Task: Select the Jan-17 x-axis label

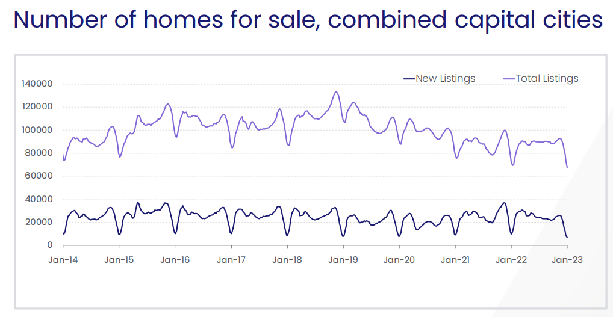Action: click(231, 260)
